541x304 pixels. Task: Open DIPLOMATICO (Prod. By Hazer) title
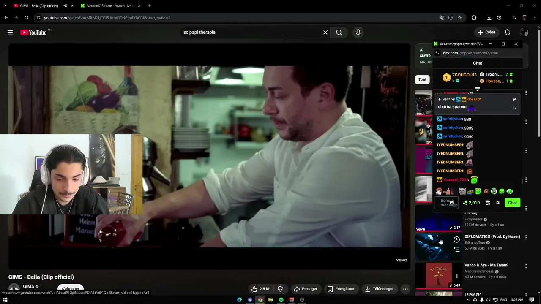click(x=492, y=236)
